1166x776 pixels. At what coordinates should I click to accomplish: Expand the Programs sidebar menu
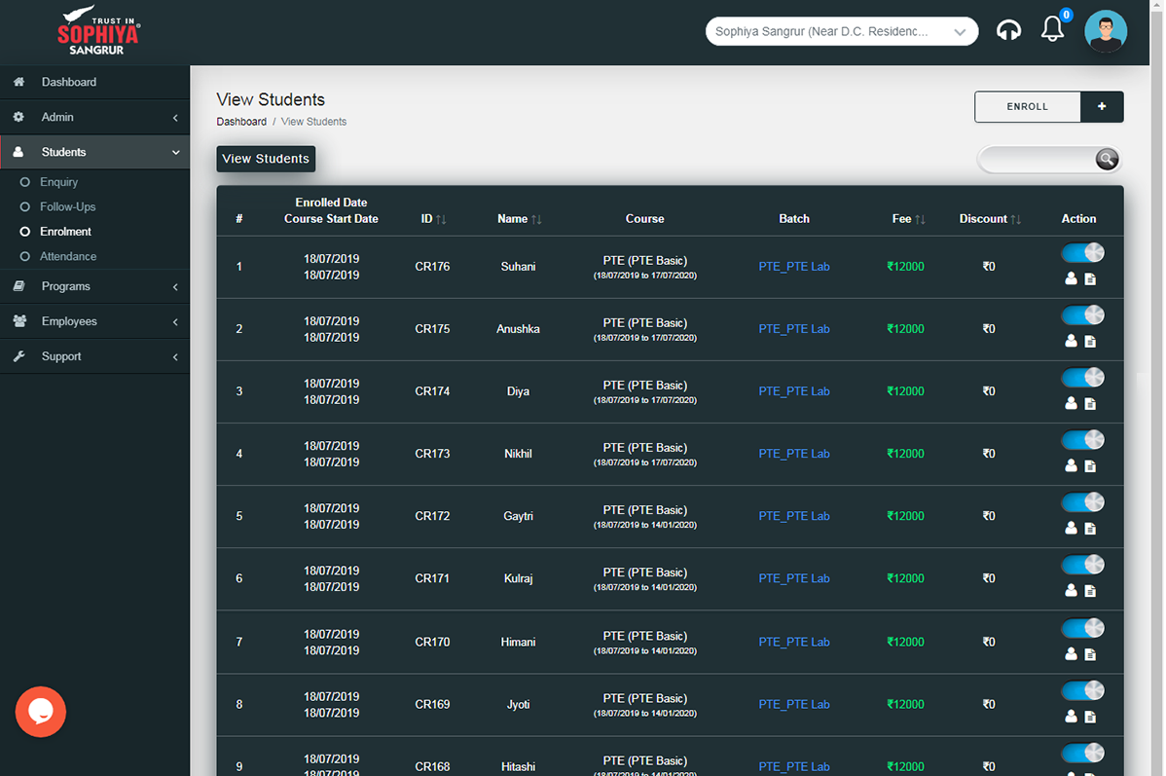coord(95,286)
